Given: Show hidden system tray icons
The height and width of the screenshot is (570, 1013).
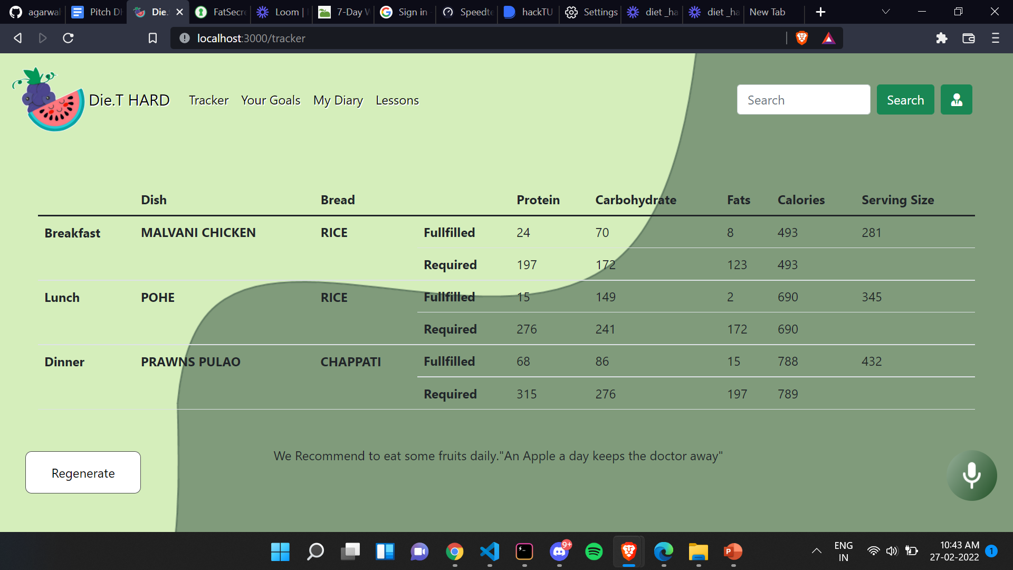Looking at the screenshot, I should [x=816, y=551].
